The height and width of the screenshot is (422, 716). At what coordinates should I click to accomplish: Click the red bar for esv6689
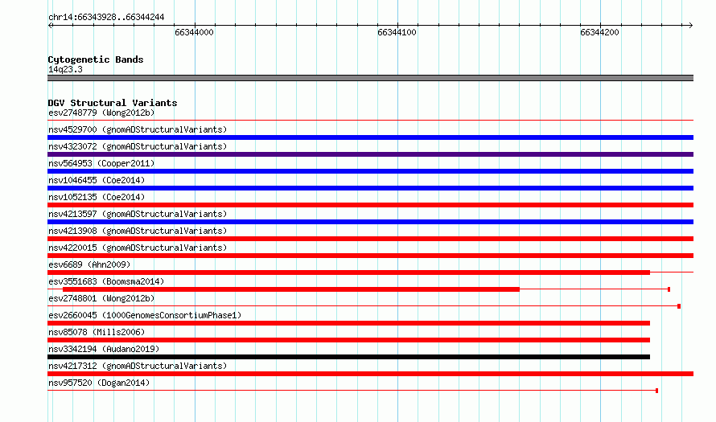tap(348, 272)
